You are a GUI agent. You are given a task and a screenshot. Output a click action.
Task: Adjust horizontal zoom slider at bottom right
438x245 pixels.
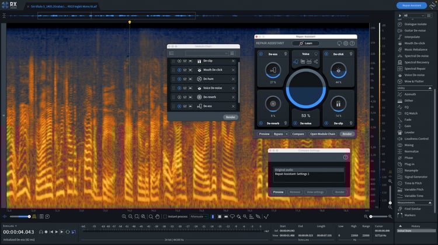(x=378, y=216)
